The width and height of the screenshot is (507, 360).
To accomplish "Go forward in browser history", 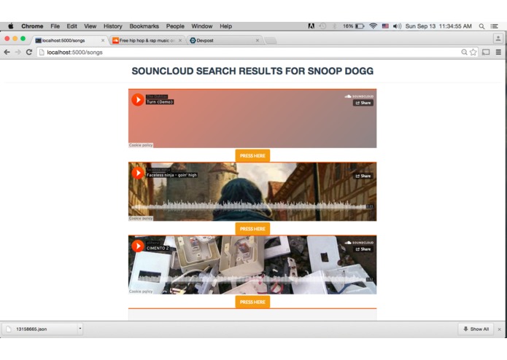I will pos(18,52).
